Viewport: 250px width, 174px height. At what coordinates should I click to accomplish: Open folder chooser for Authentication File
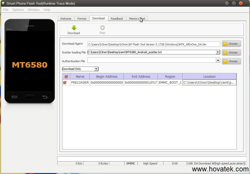point(231,61)
